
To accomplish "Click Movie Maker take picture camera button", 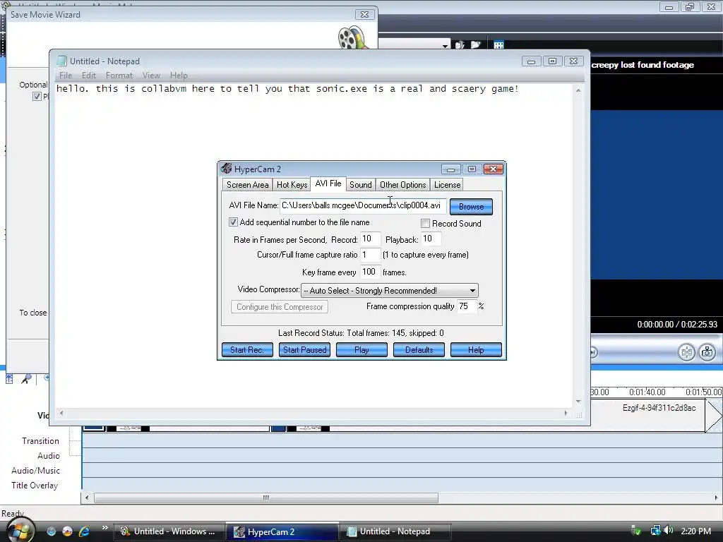I will click(707, 353).
